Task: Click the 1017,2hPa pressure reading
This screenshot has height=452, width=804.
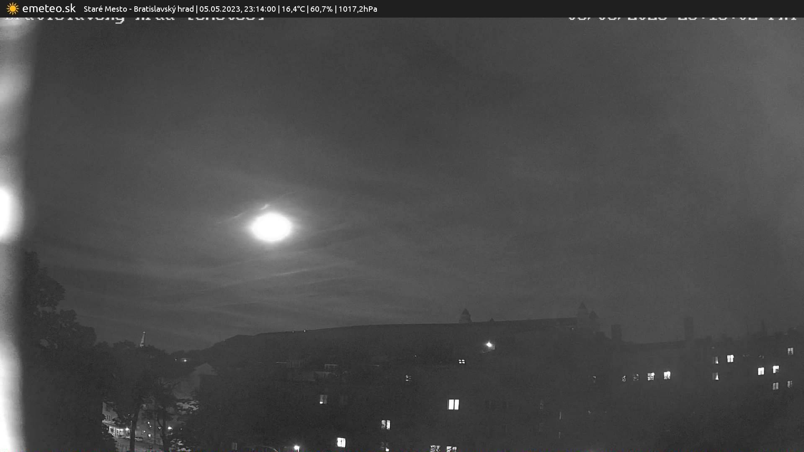Action: (x=358, y=9)
